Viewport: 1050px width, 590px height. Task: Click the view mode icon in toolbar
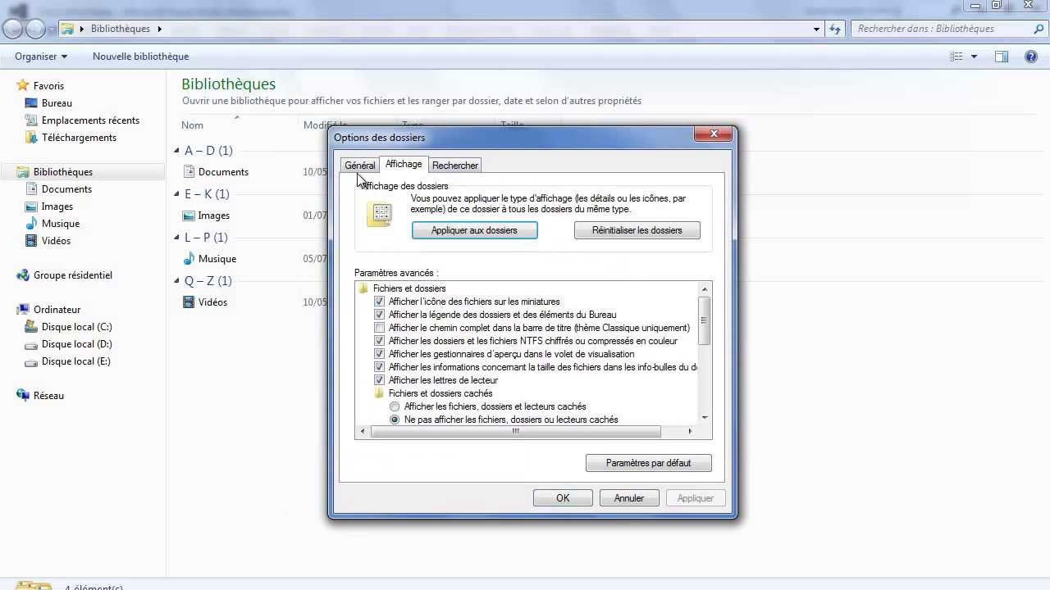[956, 57]
